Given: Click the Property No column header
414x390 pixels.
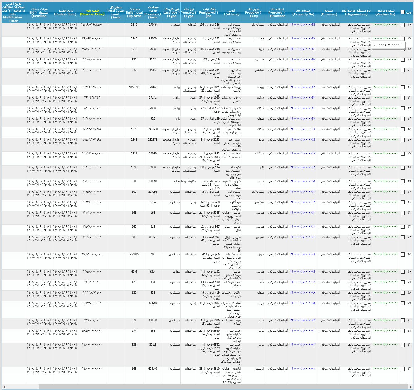Looking at the screenshot, I should [303, 12].
